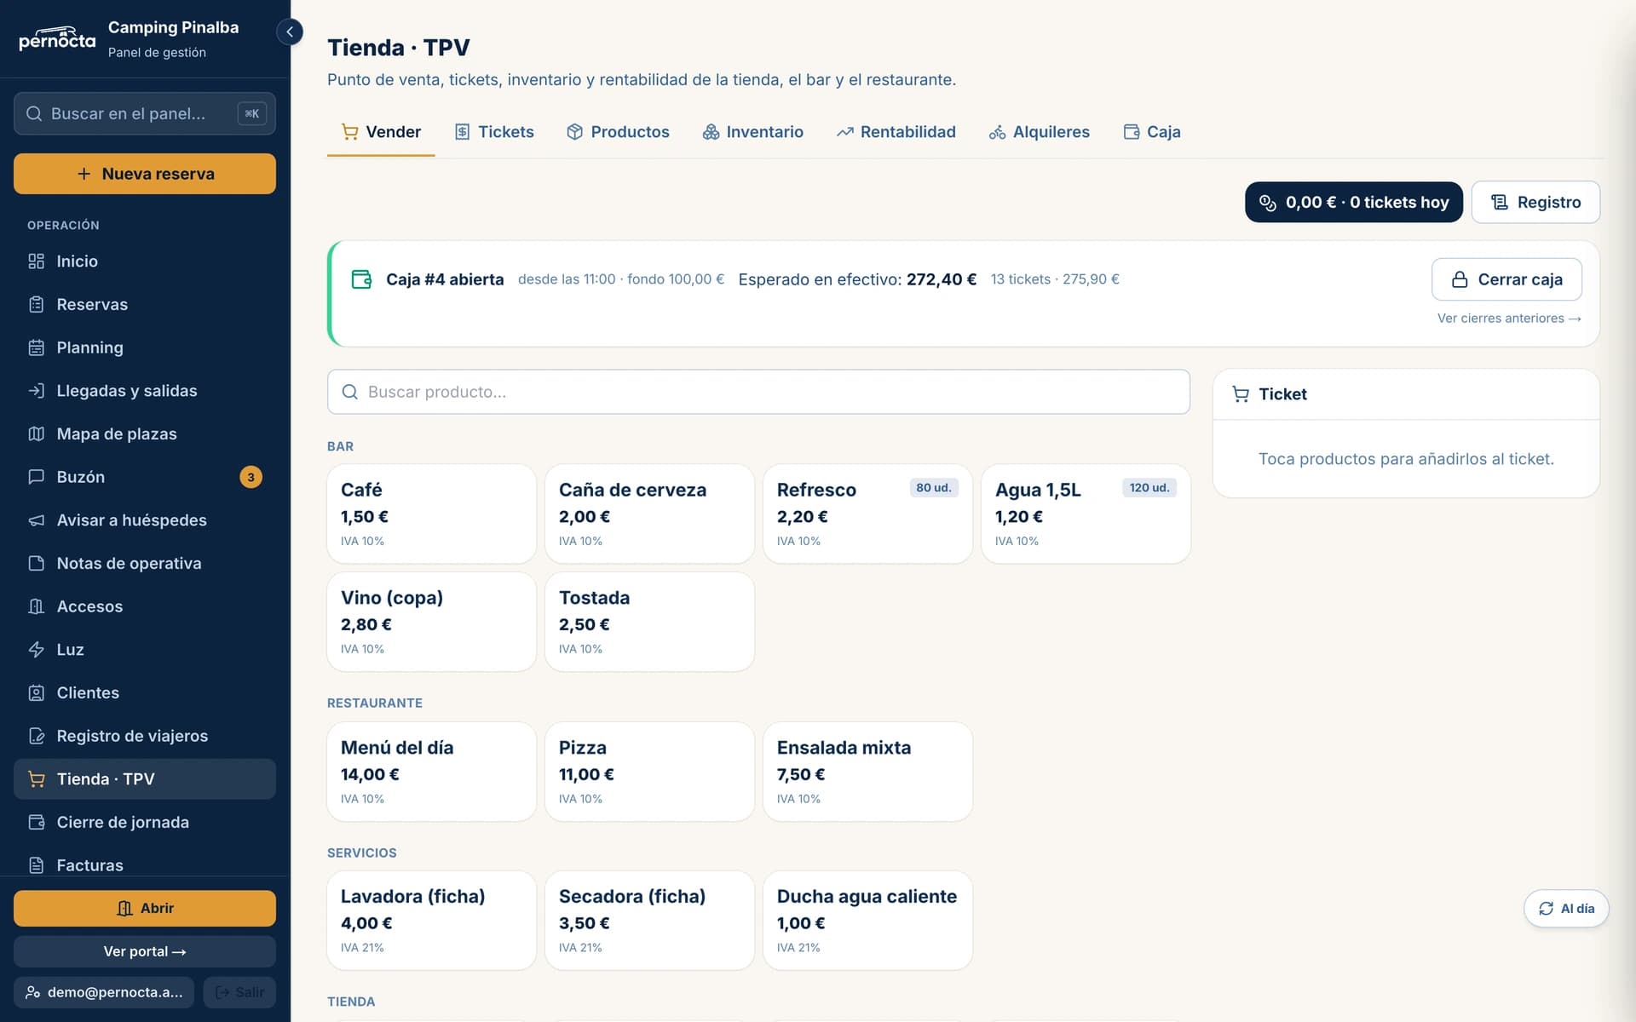1636x1022 pixels.
Task: Click the Ver portal button
Action: [145, 951]
